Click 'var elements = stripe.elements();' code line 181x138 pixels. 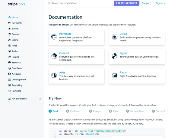(79, 134)
